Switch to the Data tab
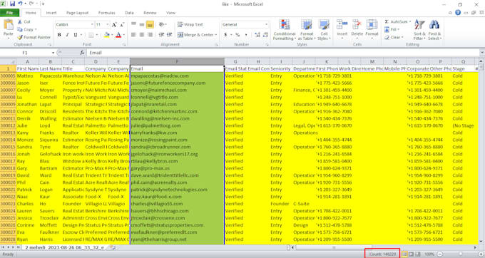Screen dimensions: 485x258 (x=129, y=13)
